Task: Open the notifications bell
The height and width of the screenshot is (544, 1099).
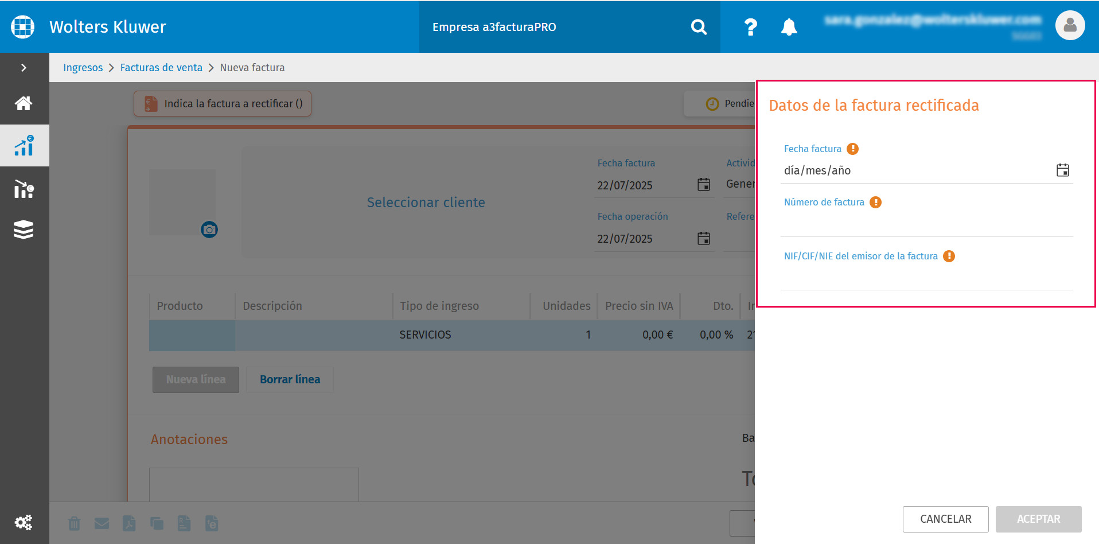Action: [789, 27]
